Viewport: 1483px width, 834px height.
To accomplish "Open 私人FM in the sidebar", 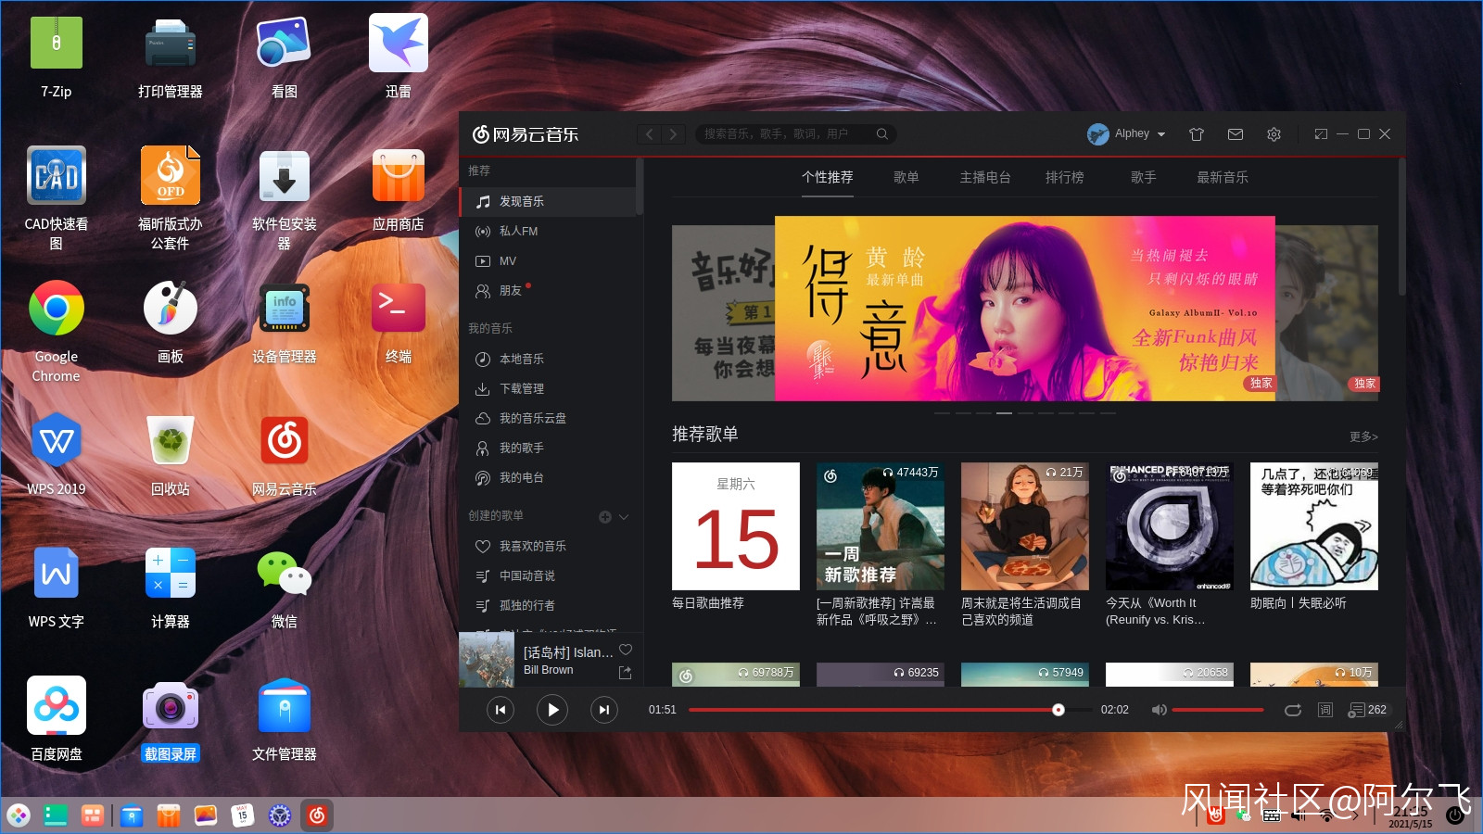I will (548, 232).
